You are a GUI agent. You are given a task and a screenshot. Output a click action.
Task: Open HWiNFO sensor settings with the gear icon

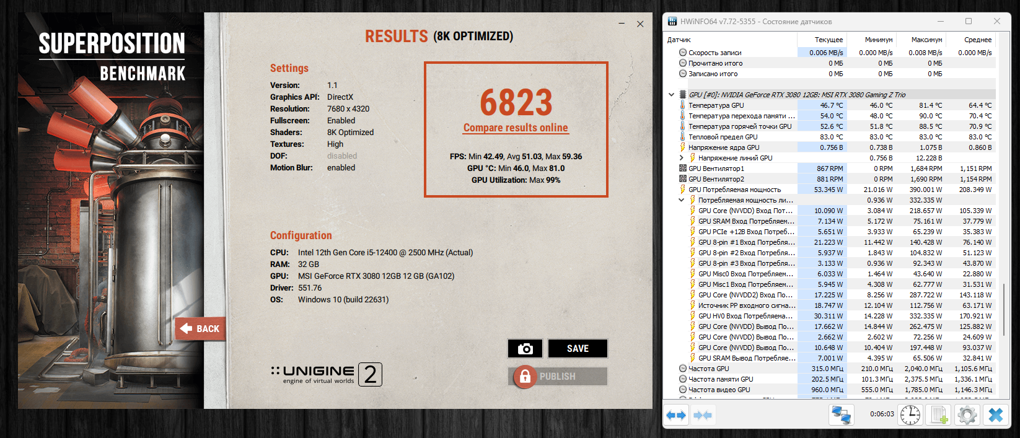point(967,414)
